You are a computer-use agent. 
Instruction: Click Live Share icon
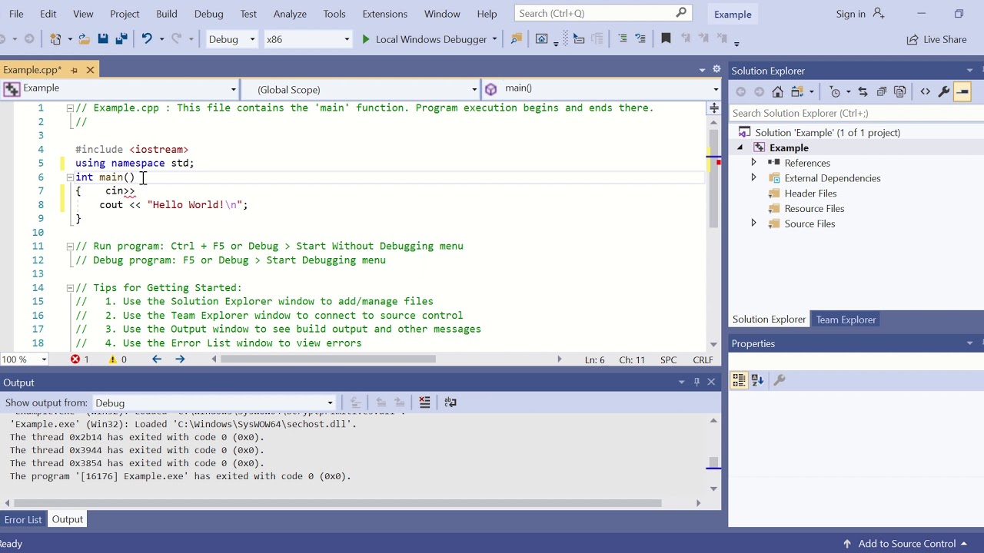click(x=913, y=39)
